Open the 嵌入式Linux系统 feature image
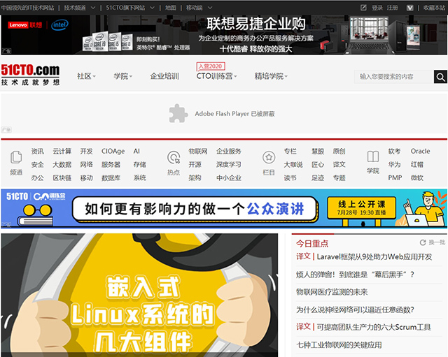The image size is (448, 357). [139, 295]
